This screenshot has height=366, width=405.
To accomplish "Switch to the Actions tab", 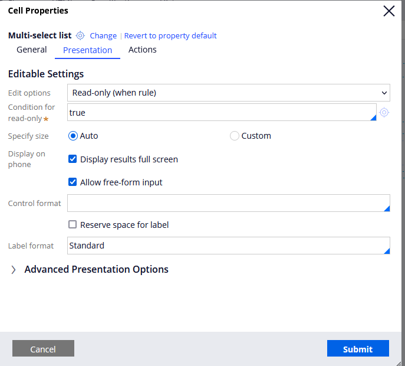I will pyautogui.click(x=142, y=50).
